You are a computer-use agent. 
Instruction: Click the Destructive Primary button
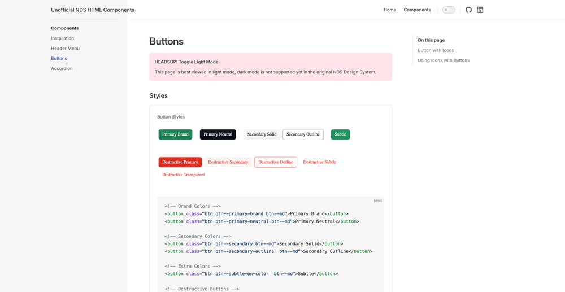pos(180,162)
